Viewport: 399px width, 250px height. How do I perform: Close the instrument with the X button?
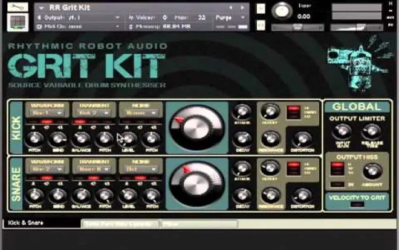pos(391,4)
